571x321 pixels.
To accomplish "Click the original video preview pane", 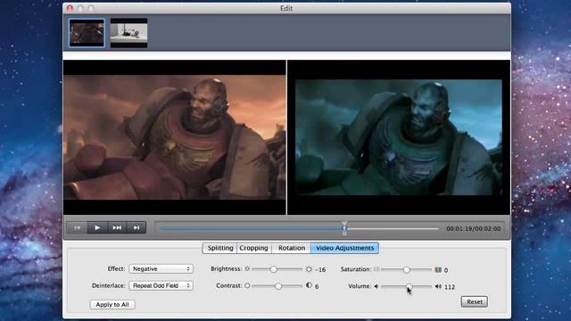I will tap(175, 137).
